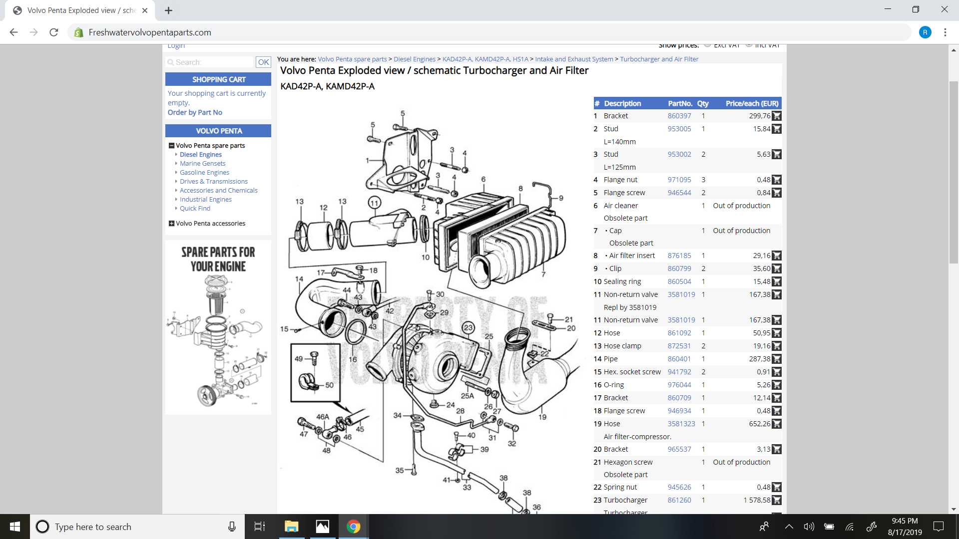Add Hose 861092 to cart

pyautogui.click(x=777, y=333)
